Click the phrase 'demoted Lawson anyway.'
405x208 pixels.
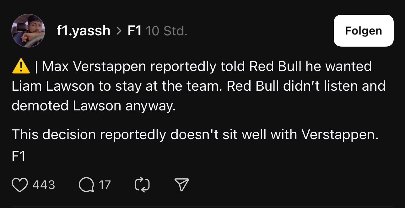point(94,106)
